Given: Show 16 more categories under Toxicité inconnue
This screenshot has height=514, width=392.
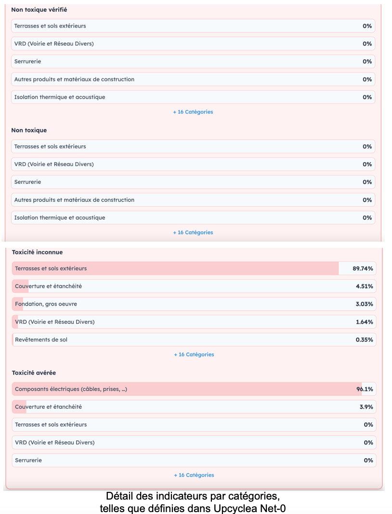Looking at the screenshot, I should click(194, 354).
